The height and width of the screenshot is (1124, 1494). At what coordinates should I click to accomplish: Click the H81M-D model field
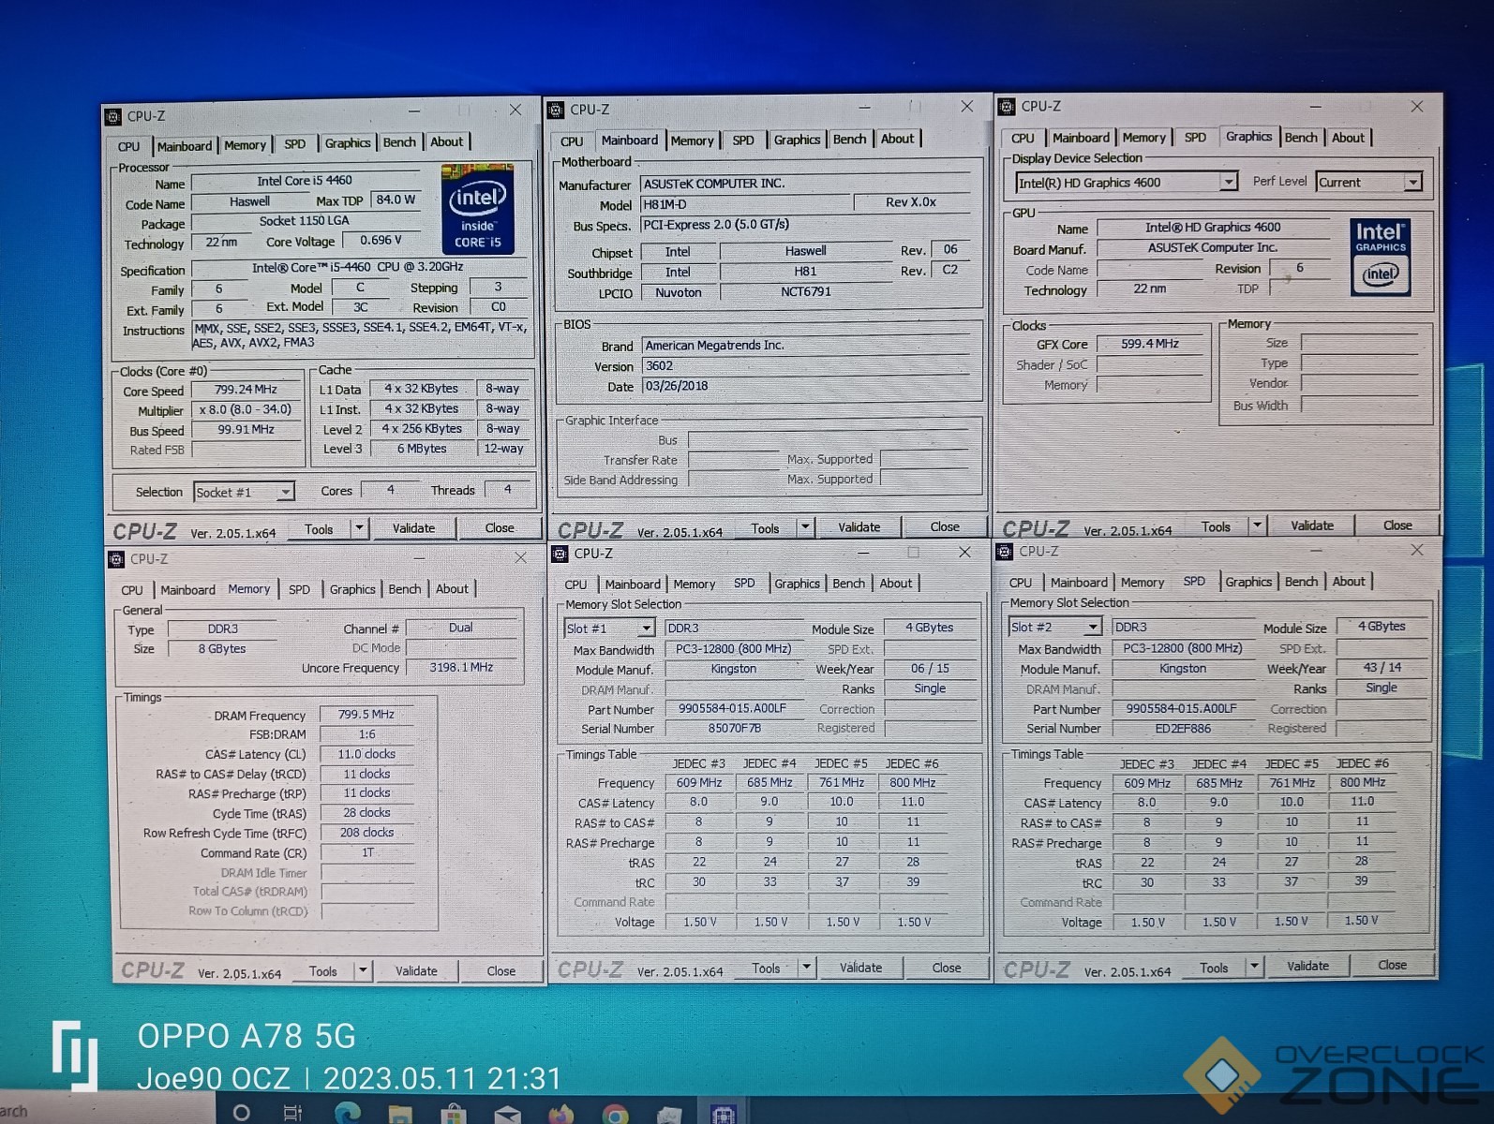(x=746, y=204)
